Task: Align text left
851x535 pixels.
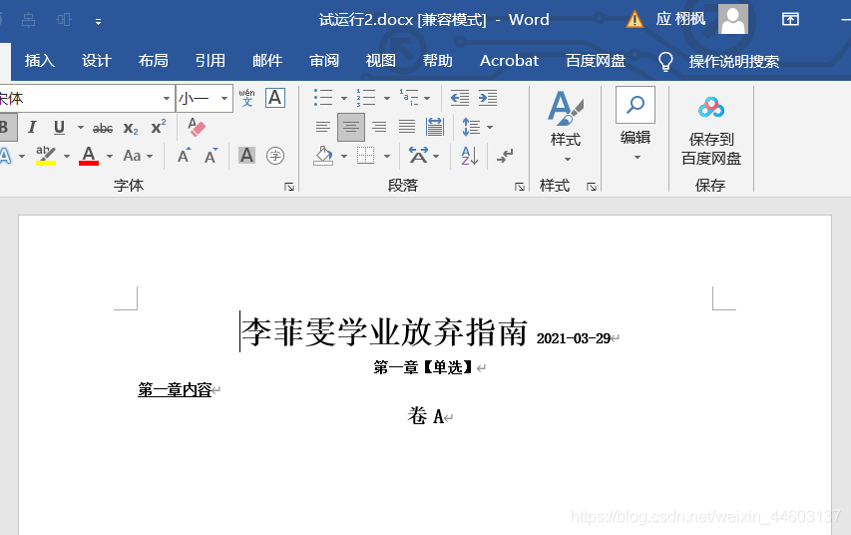Action: tap(323, 127)
